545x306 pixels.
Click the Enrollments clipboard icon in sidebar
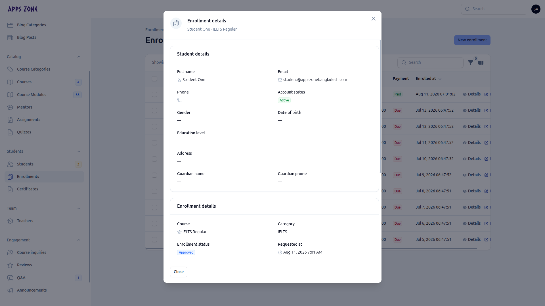pos(10,177)
